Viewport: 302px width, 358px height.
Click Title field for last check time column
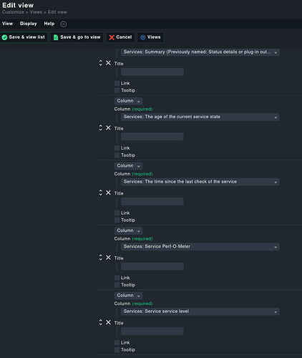[152, 201]
